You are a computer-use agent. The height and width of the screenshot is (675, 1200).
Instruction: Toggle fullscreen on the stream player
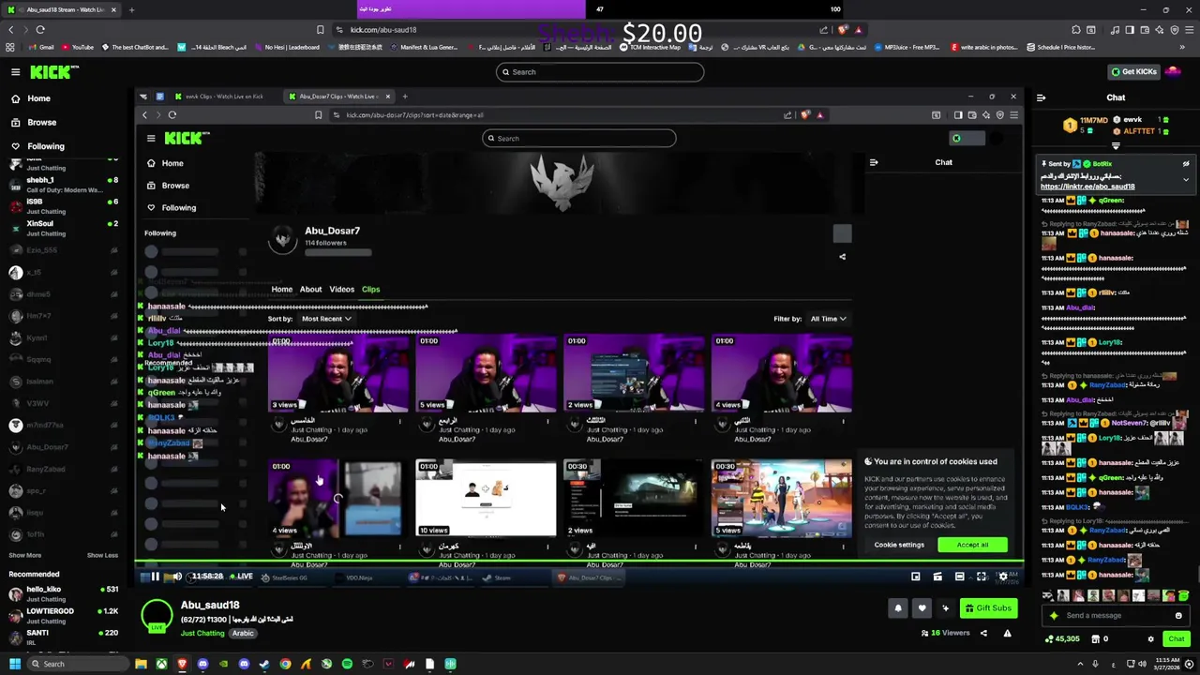(x=982, y=577)
